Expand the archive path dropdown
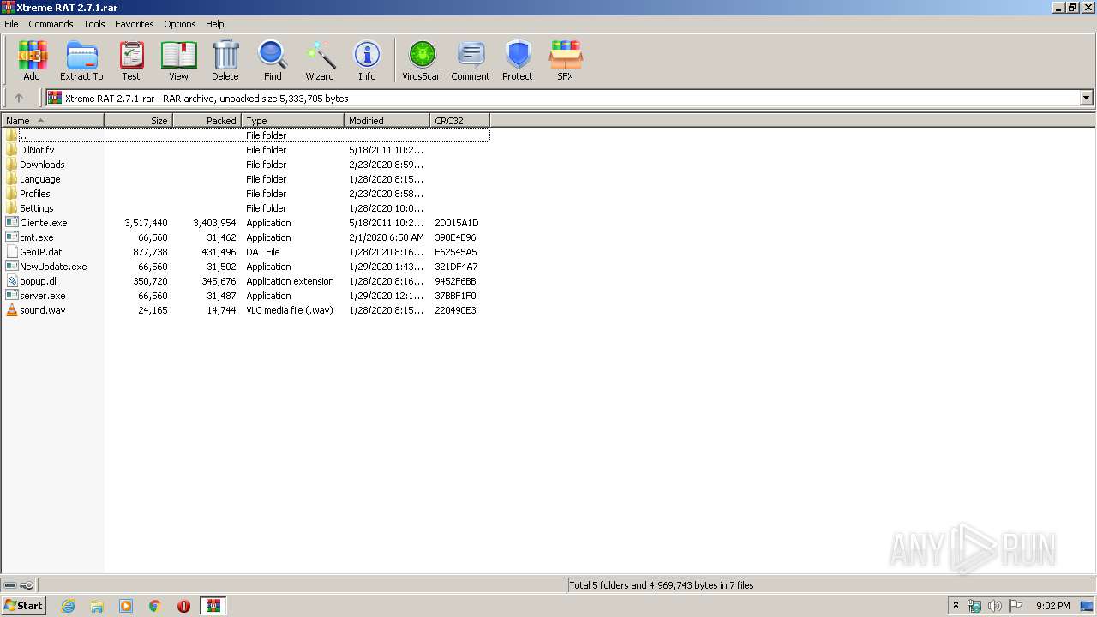The width and height of the screenshot is (1097, 617). [x=1087, y=98]
